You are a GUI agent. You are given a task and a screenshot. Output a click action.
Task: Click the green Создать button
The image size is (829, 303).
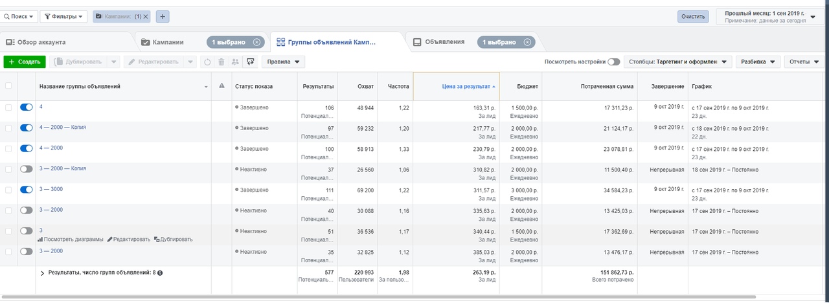coord(25,62)
